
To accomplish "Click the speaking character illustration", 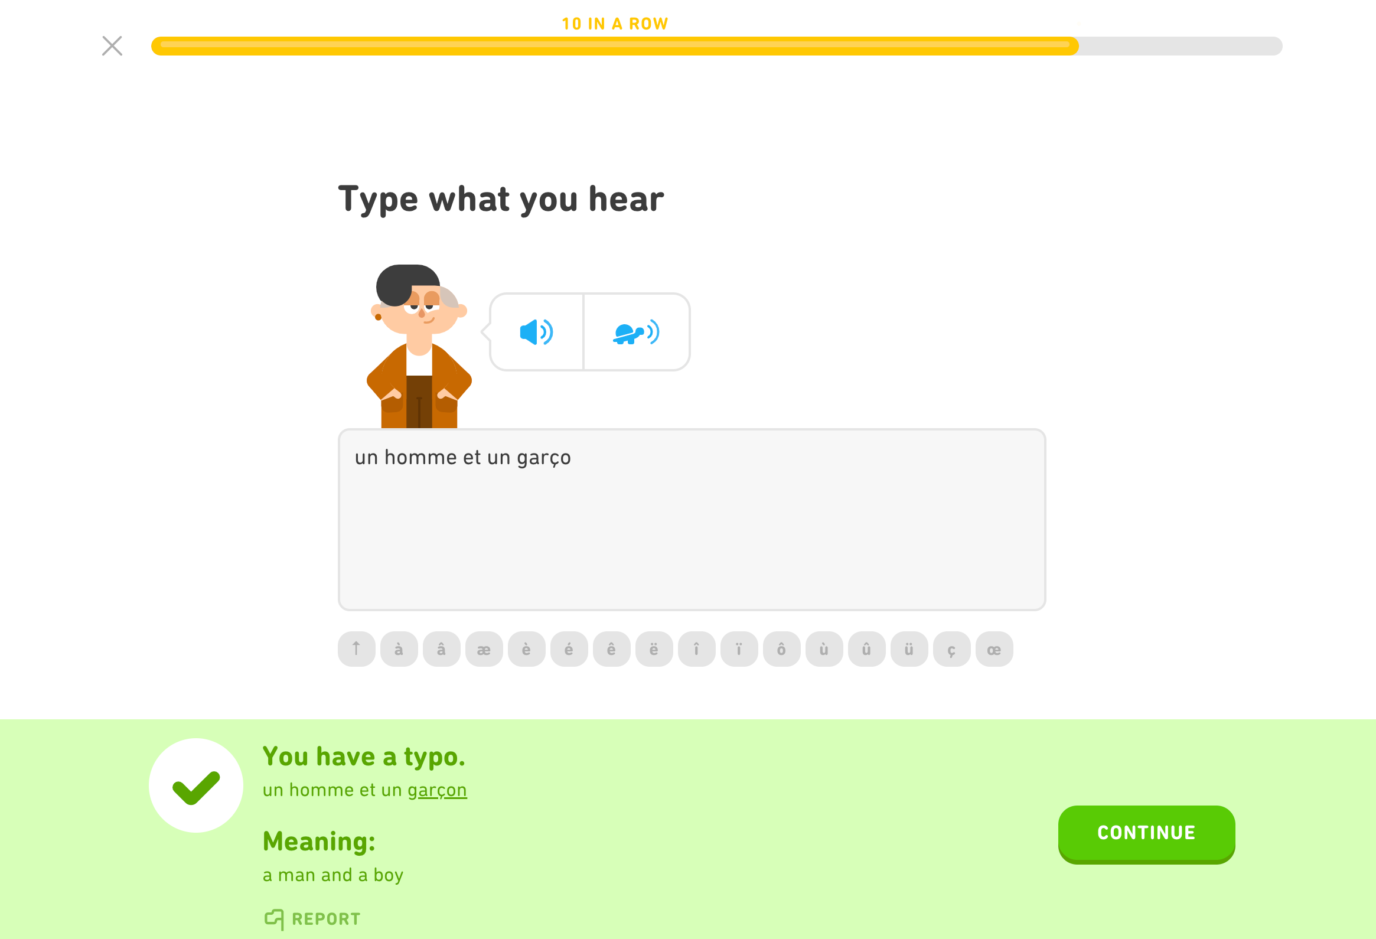I will (x=419, y=346).
